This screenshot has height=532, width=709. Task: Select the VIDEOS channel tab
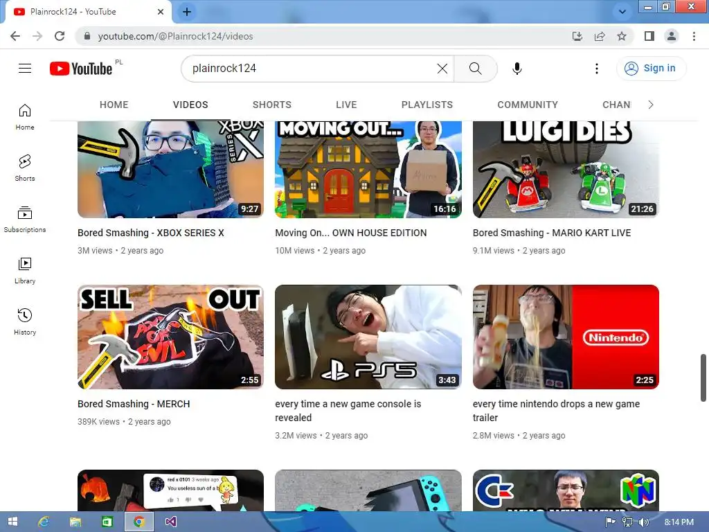coord(190,105)
